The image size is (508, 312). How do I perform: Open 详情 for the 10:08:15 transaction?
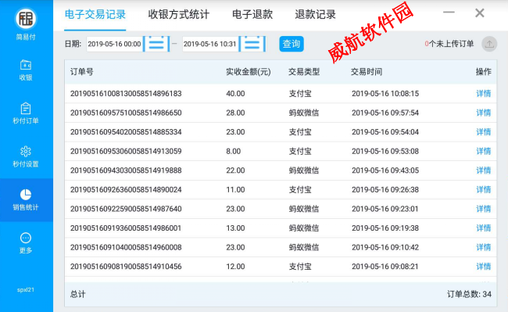point(483,94)
